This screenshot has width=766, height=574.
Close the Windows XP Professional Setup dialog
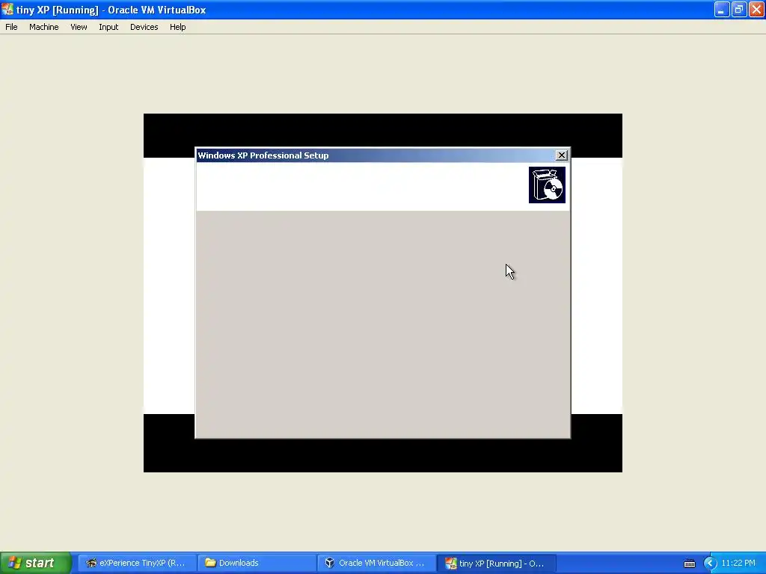(x=561, y=155)
